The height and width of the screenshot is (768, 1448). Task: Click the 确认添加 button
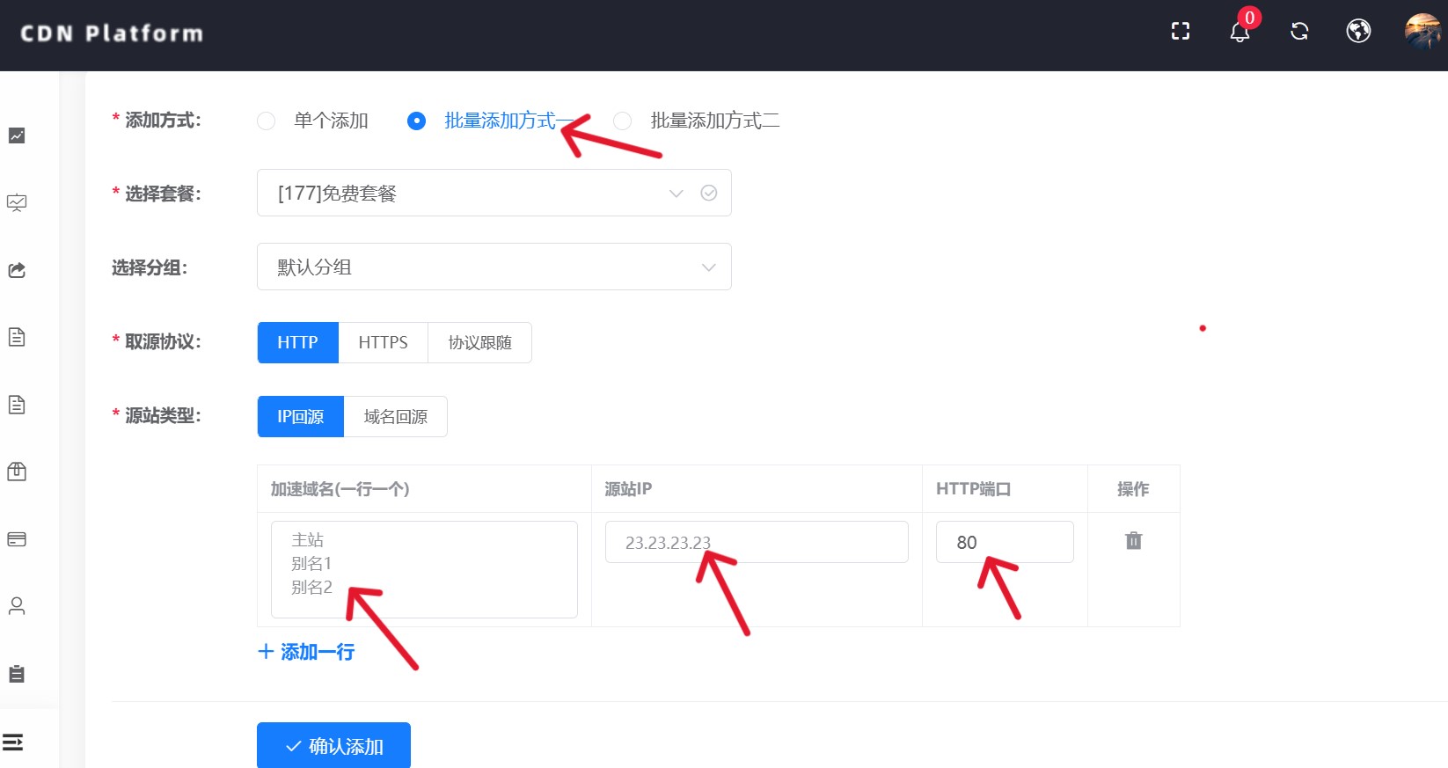coord(333,746)
